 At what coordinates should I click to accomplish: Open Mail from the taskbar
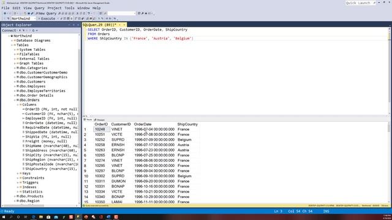coord(56,217)
